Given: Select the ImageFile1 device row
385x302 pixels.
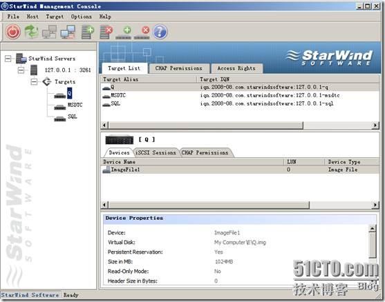Looking at the screenshot, I should pyautogui.click(x=240, y=170).
